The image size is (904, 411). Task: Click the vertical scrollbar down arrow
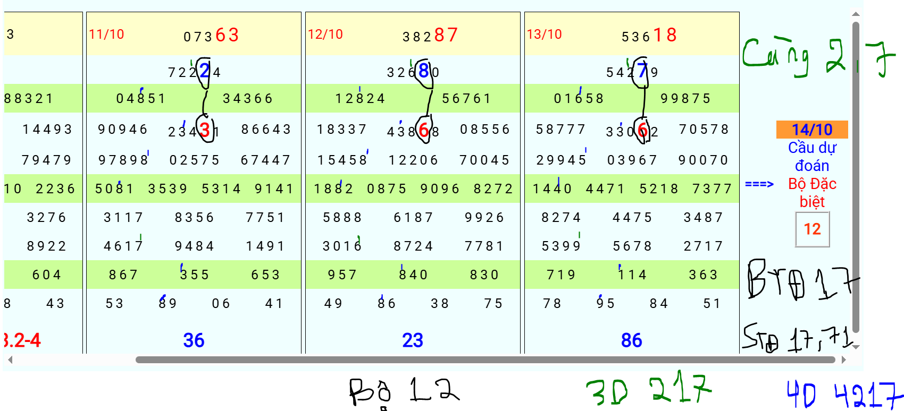856,347
